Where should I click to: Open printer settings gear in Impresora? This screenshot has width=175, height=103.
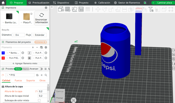coord(46,8)
